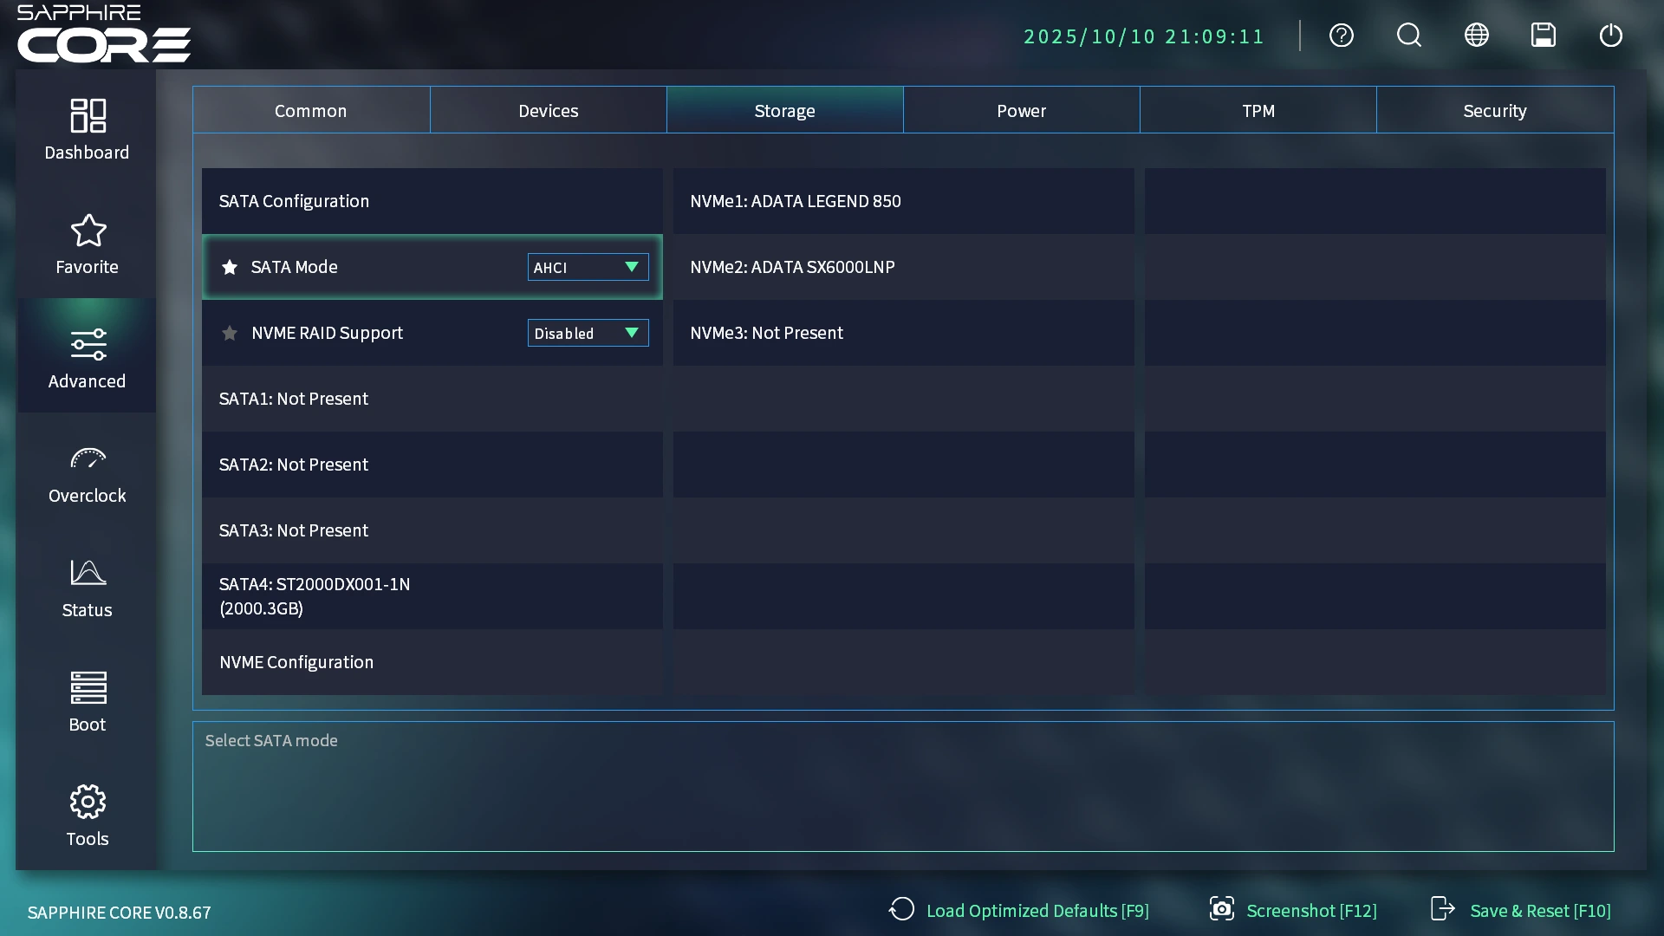This screenshot has height=936, width=1664.
Task: Click the save floppy disk icon
Action: coord(1543,36)
